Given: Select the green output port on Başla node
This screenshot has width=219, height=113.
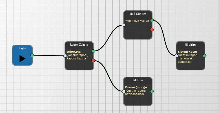Looking at the screenshot, I should pos(32,55).
